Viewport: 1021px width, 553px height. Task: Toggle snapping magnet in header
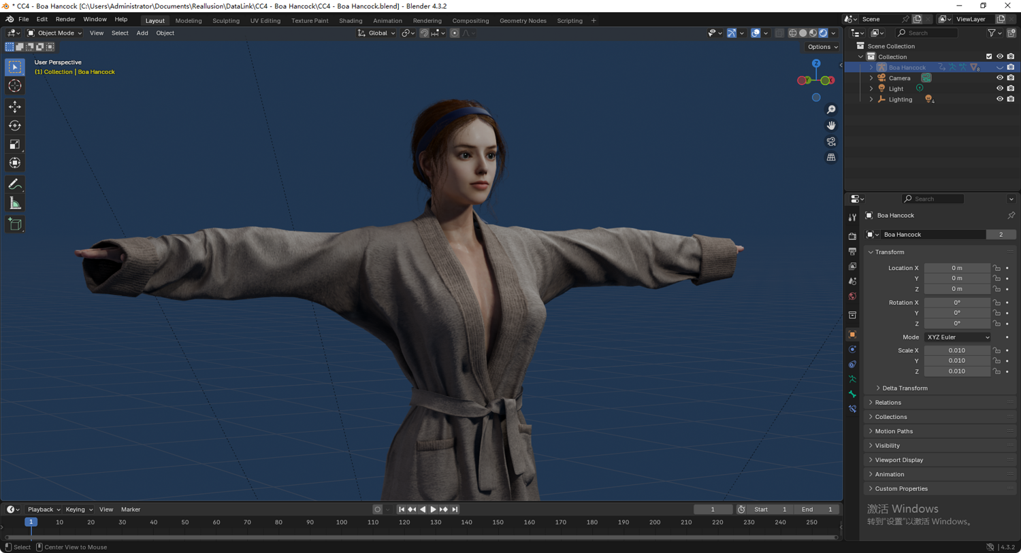[424, 33]
